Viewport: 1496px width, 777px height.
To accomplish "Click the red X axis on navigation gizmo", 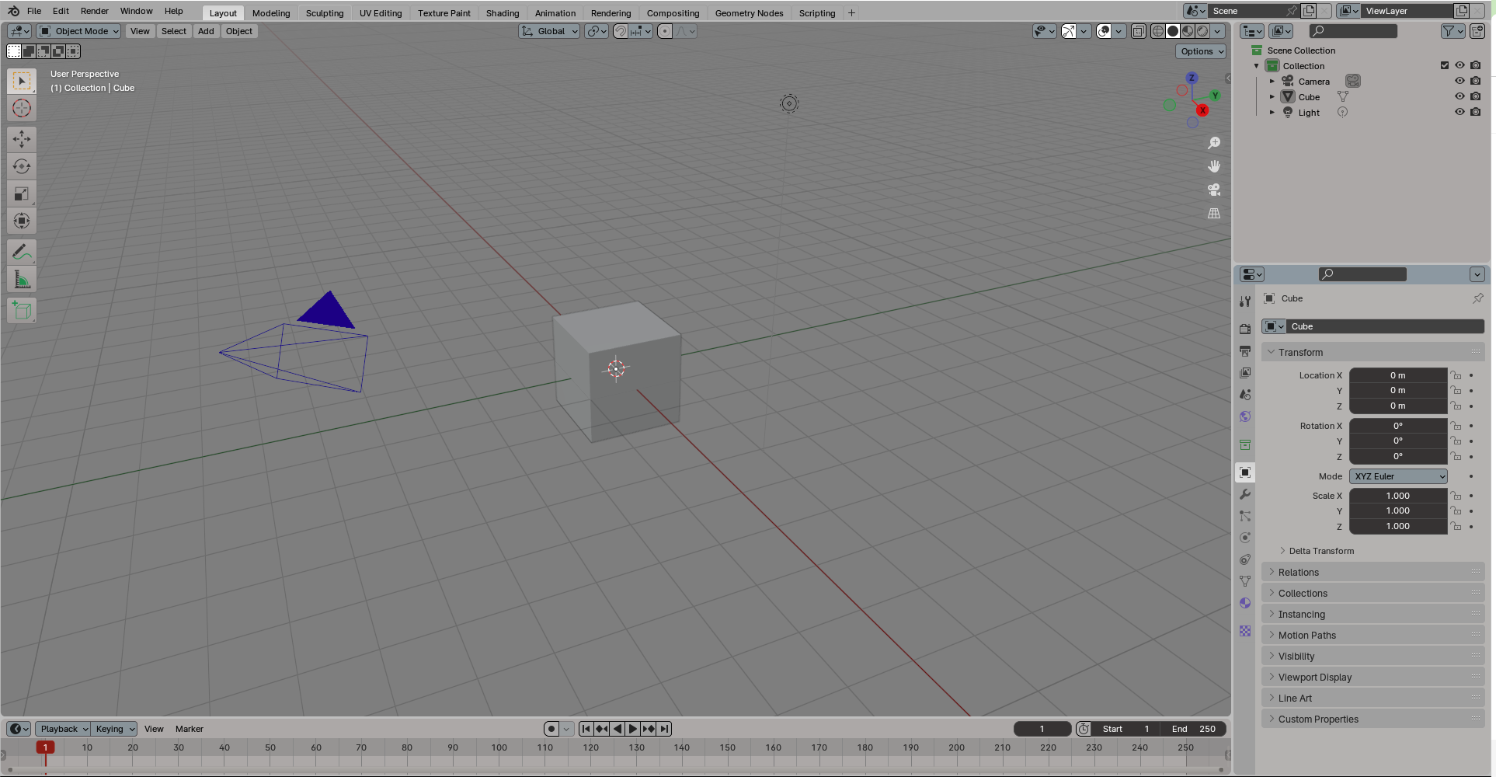I will pyautogui.click(x=1202, y=110).
